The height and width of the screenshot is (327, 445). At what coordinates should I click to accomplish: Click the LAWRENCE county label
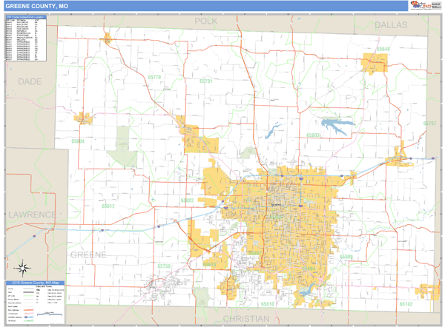32,215
